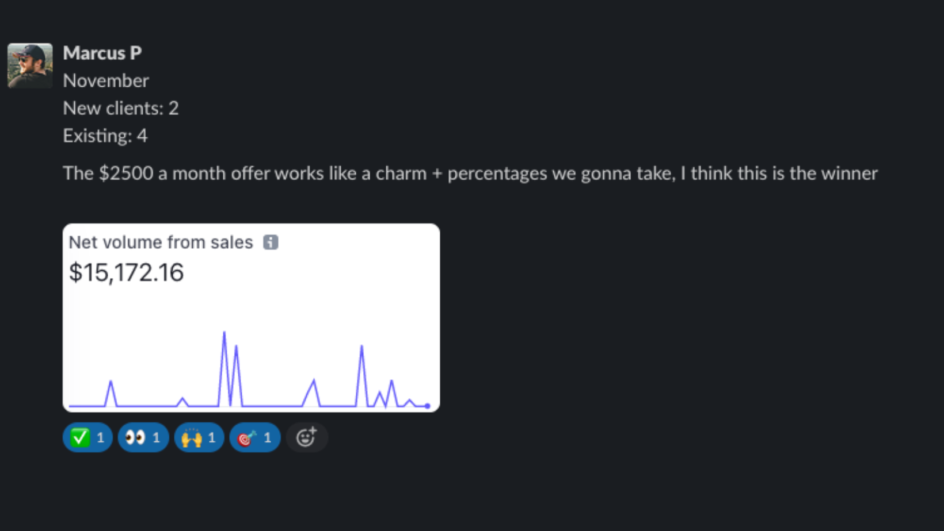Click the "Existing: 4" line
This screenshot has height=531, width=944.
point(105,136)
